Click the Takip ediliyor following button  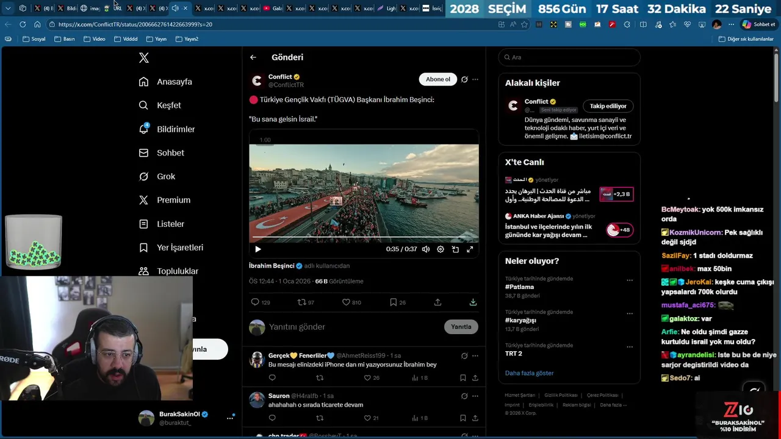point(608,106)
